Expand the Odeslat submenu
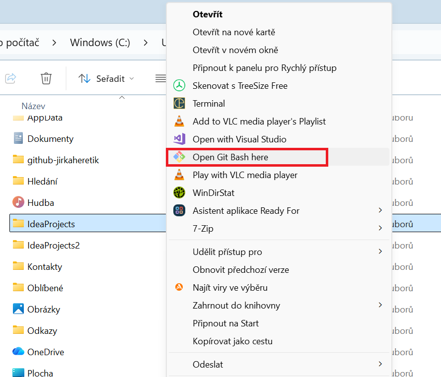The width and height of the screenshot is (441, 377). point(208,364)
